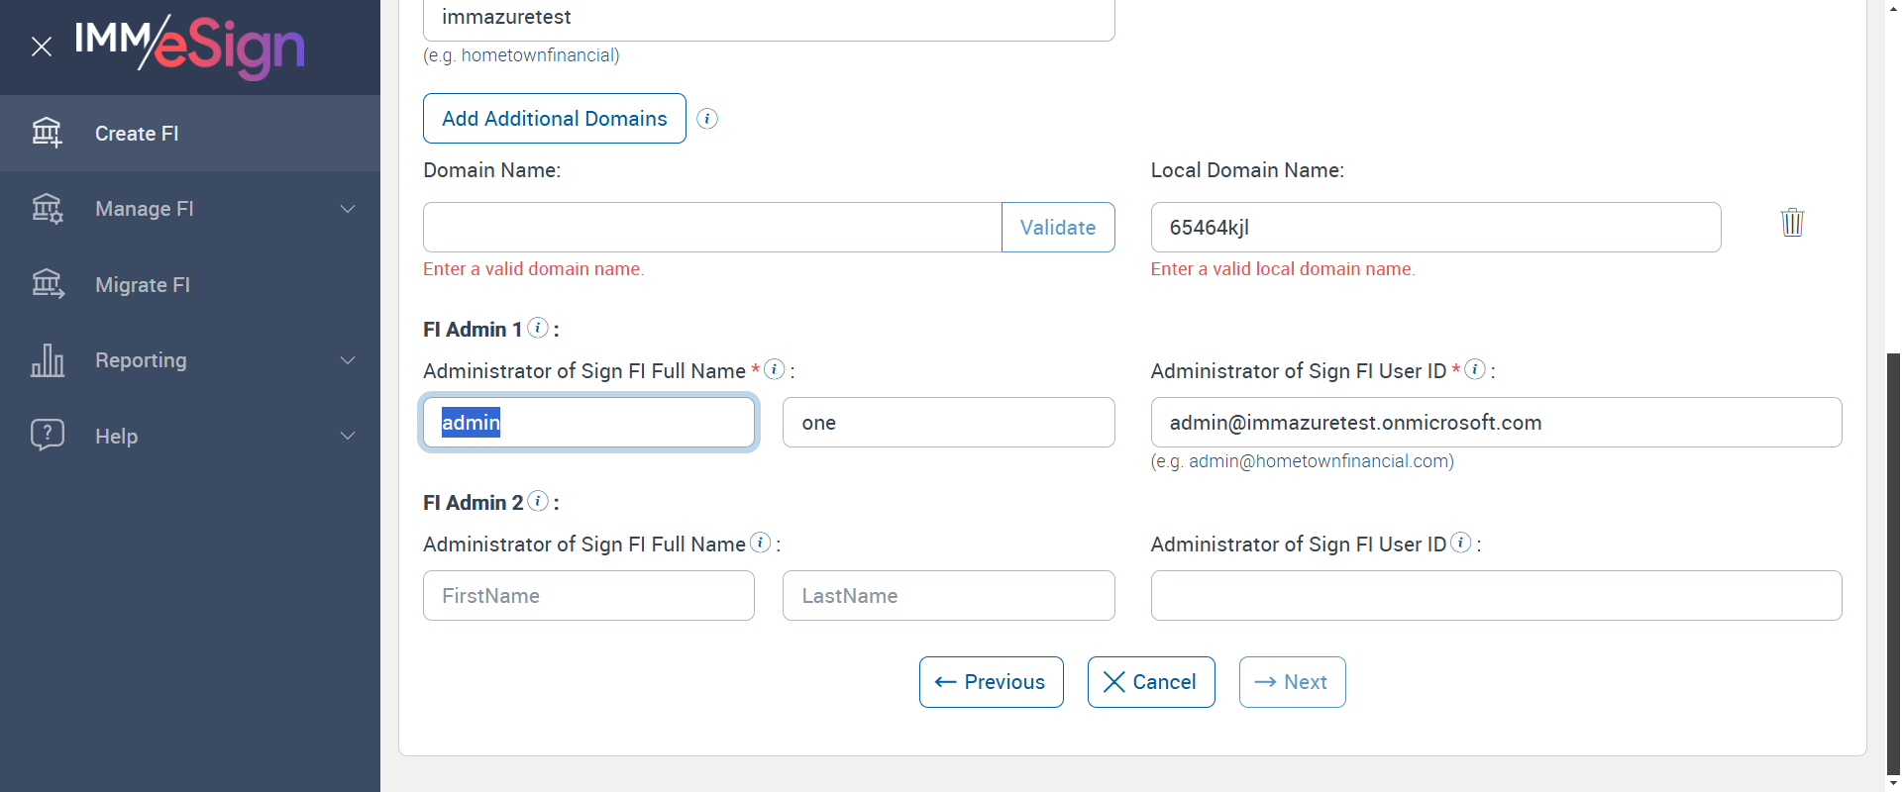Click the FI Admin 2 info icon
The image size is (1902, 792).
538,501
